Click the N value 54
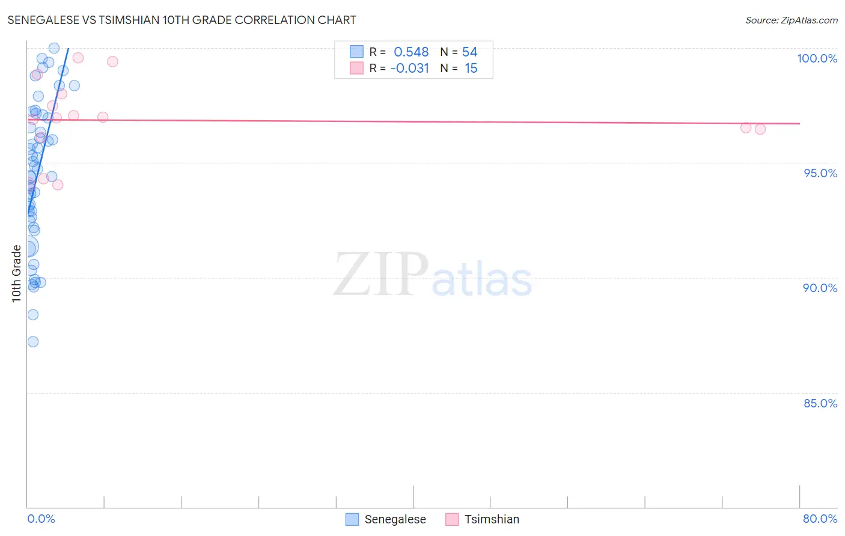The height and width of the screenshot is (536, 845). [x=470, y=52]
